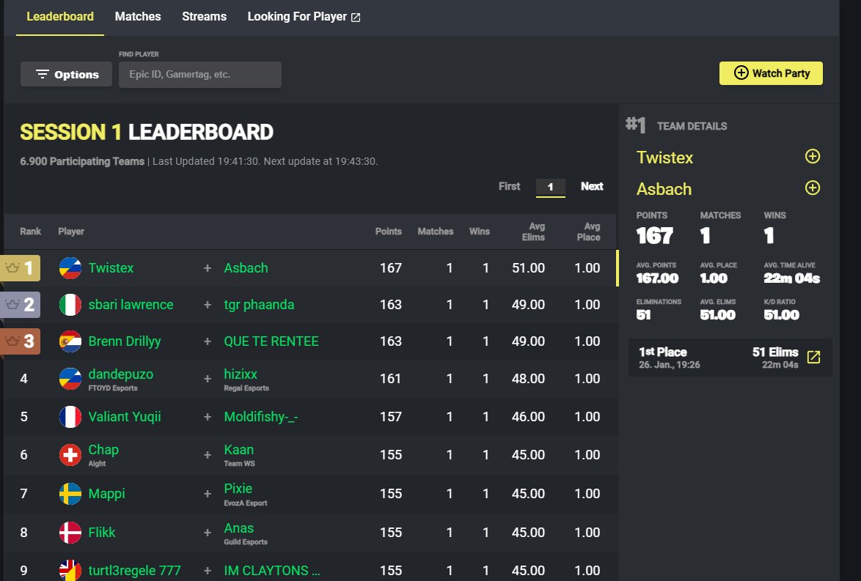The image size is (861, 581).
Task: Click the France flag beside Valiant Yuqii
Action: (x=70, y=417)
